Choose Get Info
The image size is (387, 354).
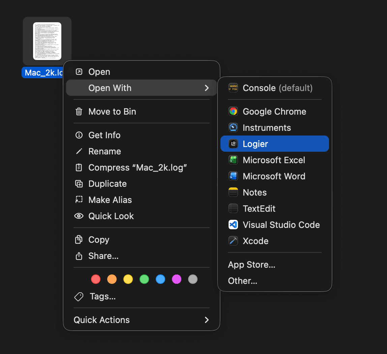click(x=142, y=135)
